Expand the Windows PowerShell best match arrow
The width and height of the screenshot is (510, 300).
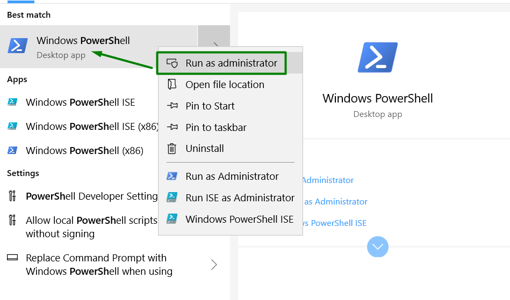[214, 36]
